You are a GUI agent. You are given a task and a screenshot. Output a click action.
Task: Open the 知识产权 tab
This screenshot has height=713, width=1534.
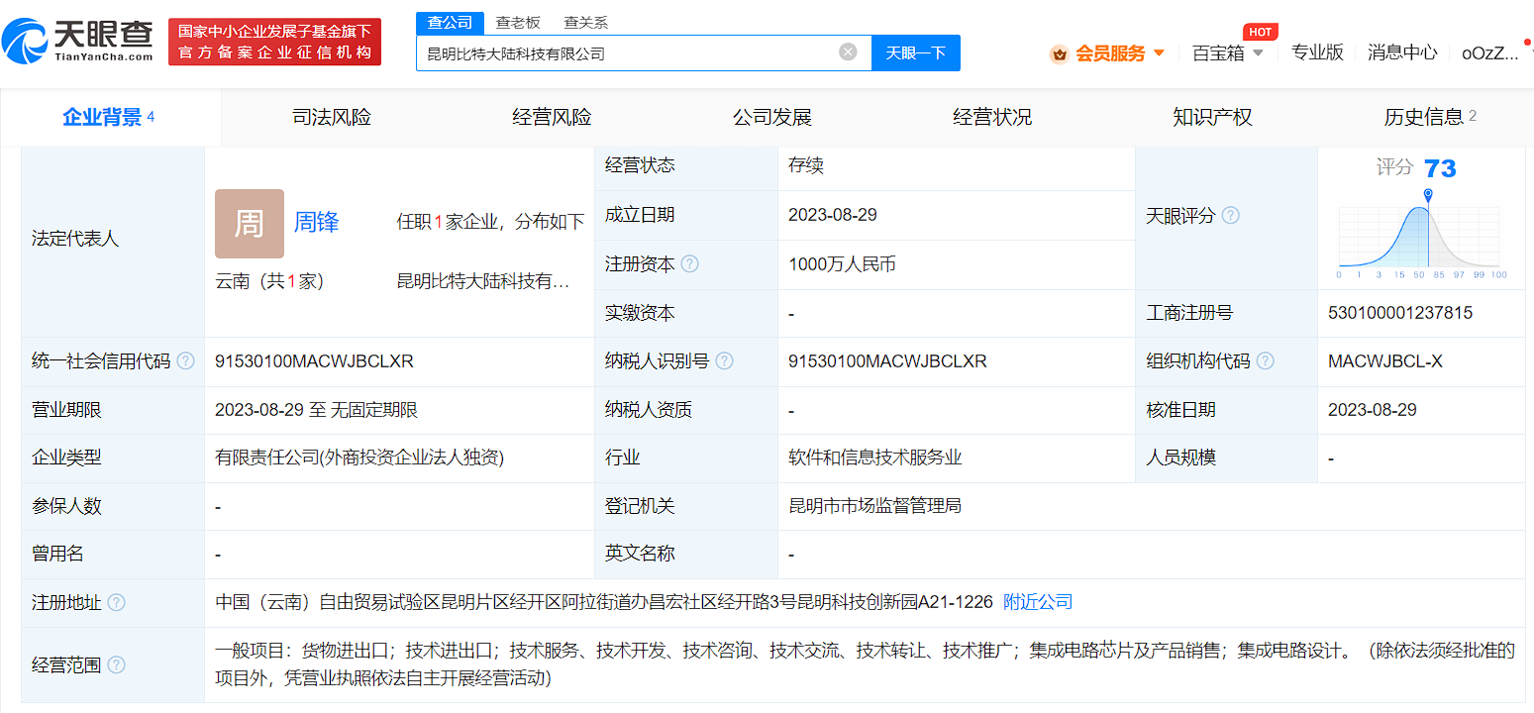click(1213, 117)
